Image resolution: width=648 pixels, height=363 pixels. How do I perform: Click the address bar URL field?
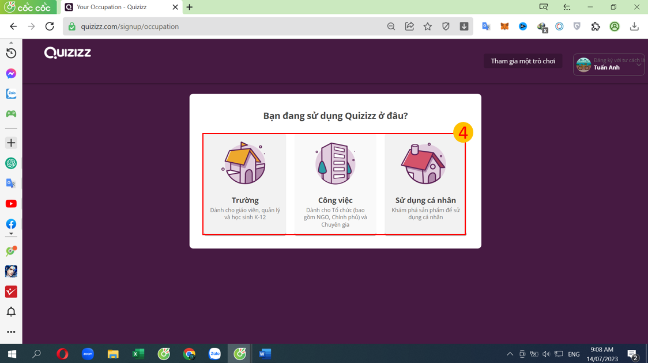point(231,26)
